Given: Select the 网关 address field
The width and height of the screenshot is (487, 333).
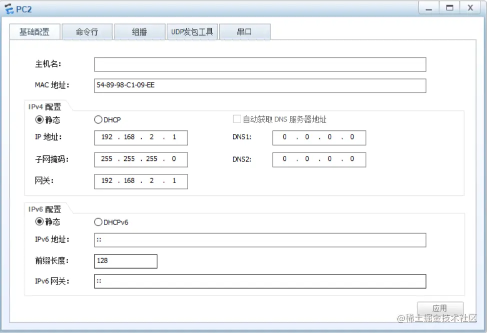Looking at the screenshot, I should 141,181.
